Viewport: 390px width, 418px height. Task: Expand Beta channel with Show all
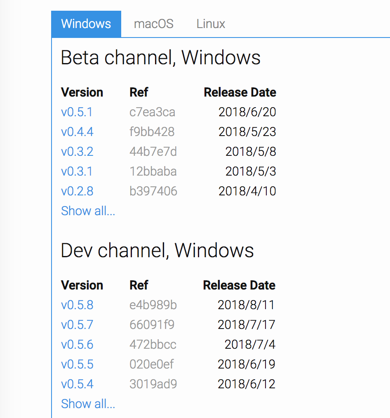click(x=88, y=211)
